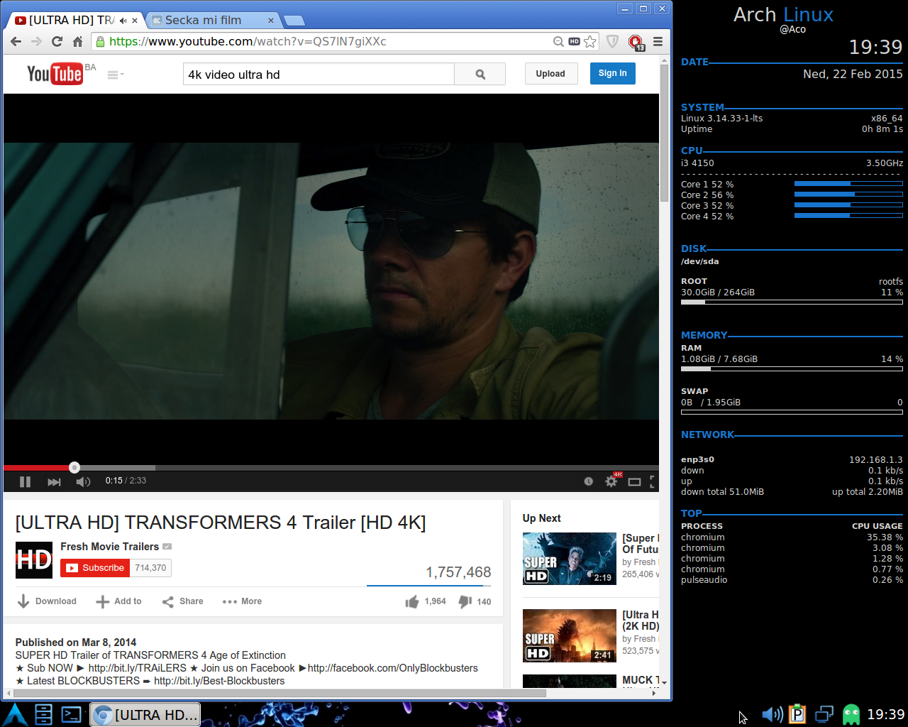The image size is (908, 727).
Task: Close the ULTRA HD YouTube tab
Action: point(135,21)
